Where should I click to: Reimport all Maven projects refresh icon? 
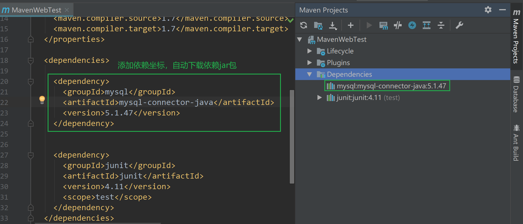[x=304, y=25]
